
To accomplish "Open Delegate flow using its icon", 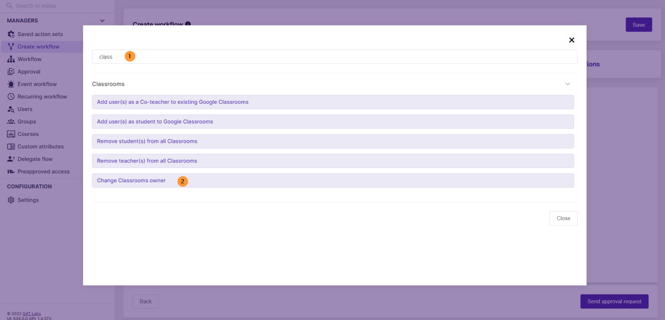I will point(11,158).
